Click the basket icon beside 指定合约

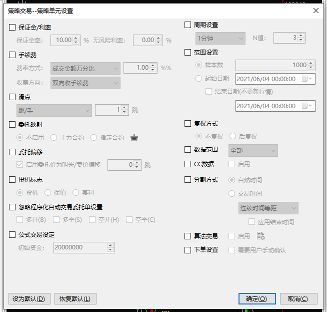134,138
